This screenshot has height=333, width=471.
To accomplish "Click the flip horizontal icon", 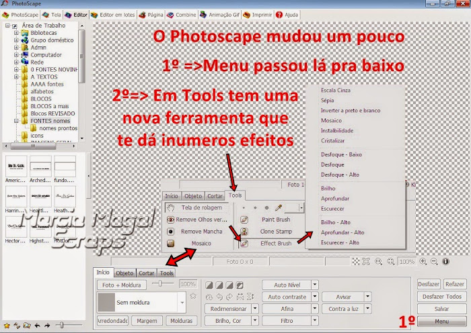I will pyautogui.click(x=240, y=297).
